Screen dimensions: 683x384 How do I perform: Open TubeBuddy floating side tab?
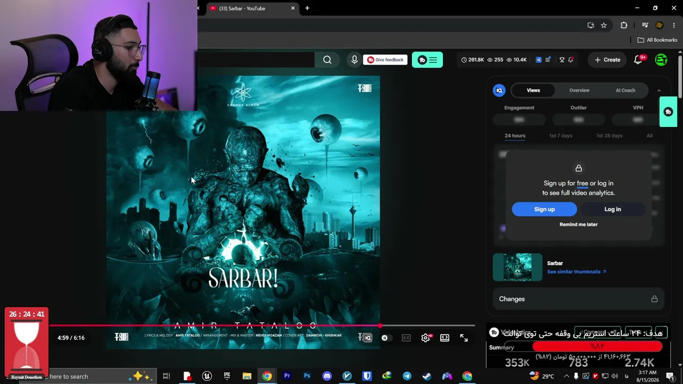(668, 112)
